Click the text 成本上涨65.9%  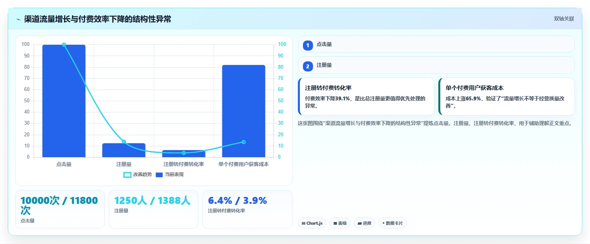click(463, 98)
